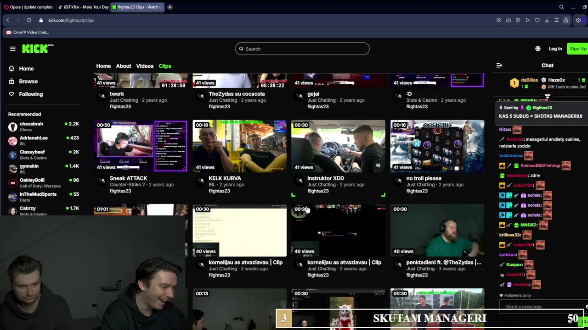Open AdrianahLee channel avatar

pyautogui.click(x=12, y=141)
